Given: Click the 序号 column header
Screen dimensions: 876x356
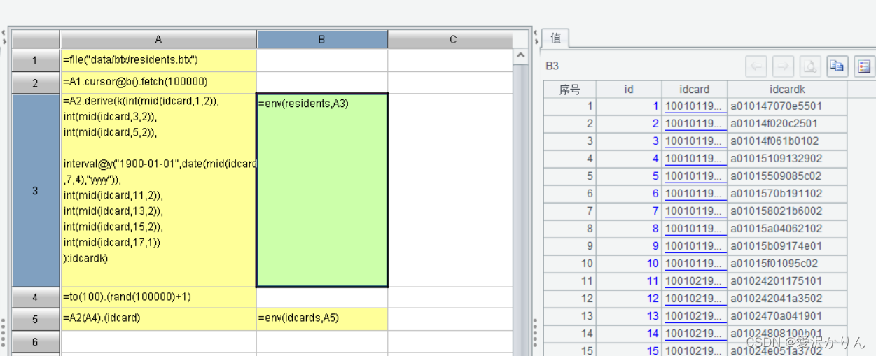Looking at the screenshot, I should click(x=569, y=89).
